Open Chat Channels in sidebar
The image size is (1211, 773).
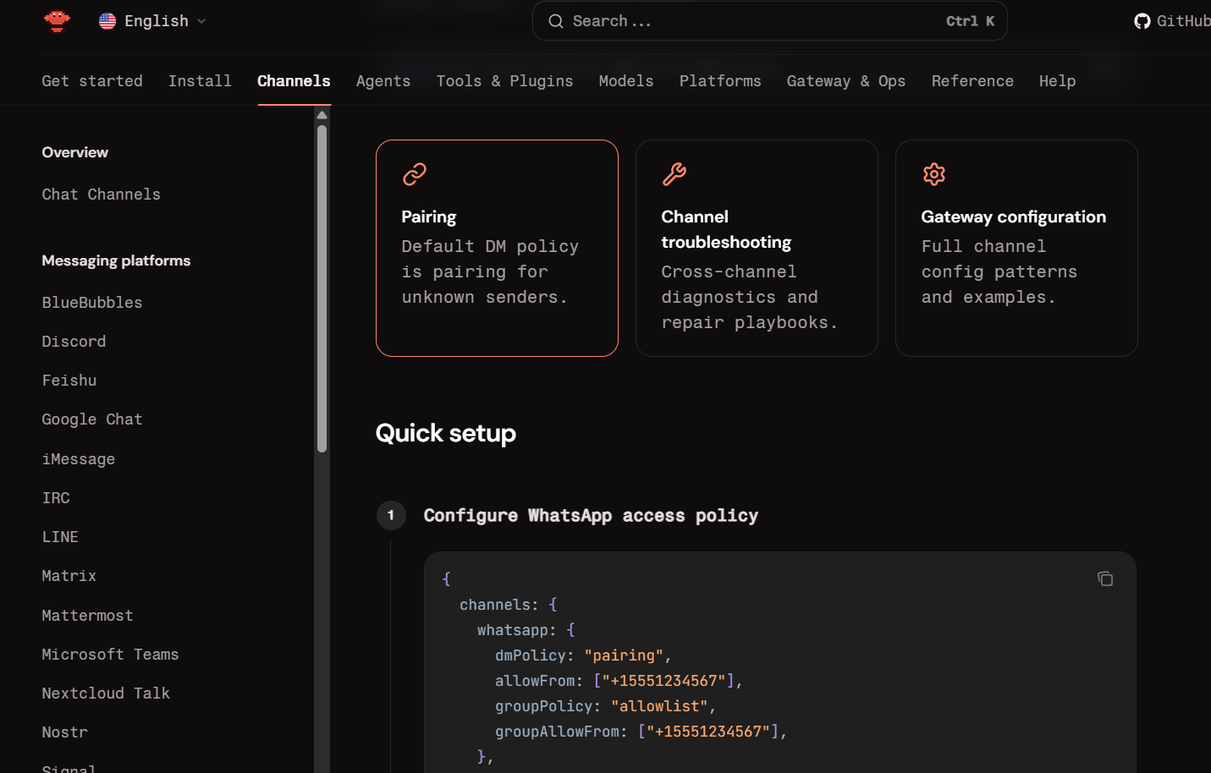(x=102, y=195)
